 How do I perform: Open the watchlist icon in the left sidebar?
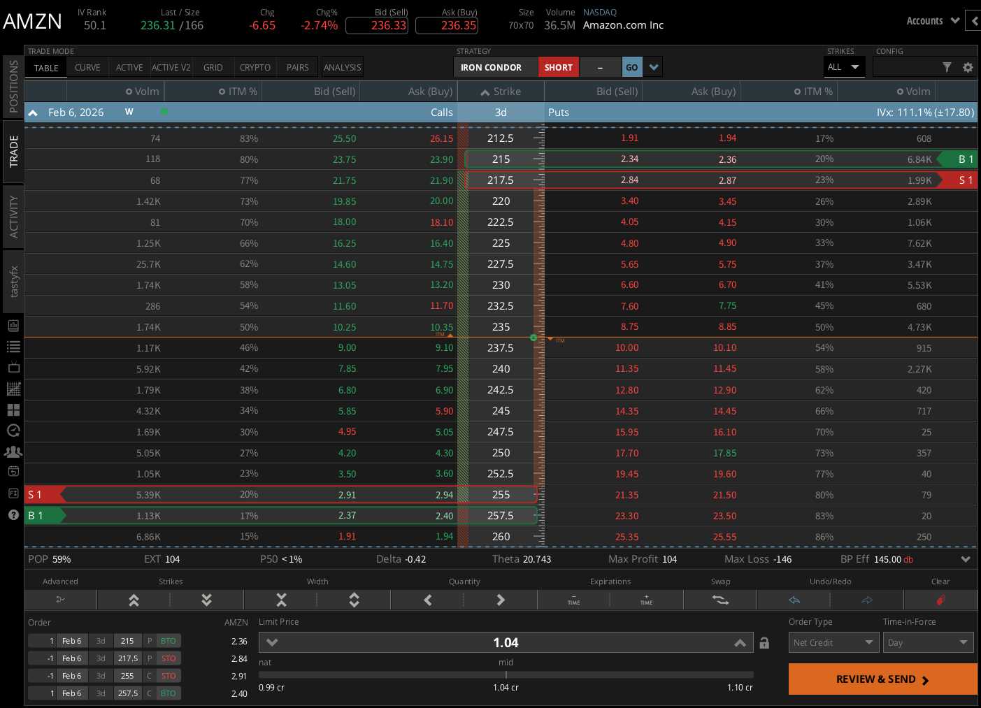click(13, 347)
